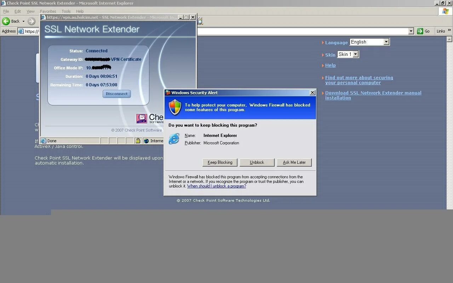Open the View menu
Screen dimensions: 453x283
[30, 11]
